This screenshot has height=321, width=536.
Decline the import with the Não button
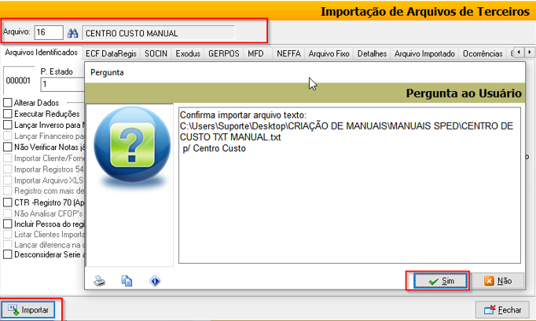[498, 280]
